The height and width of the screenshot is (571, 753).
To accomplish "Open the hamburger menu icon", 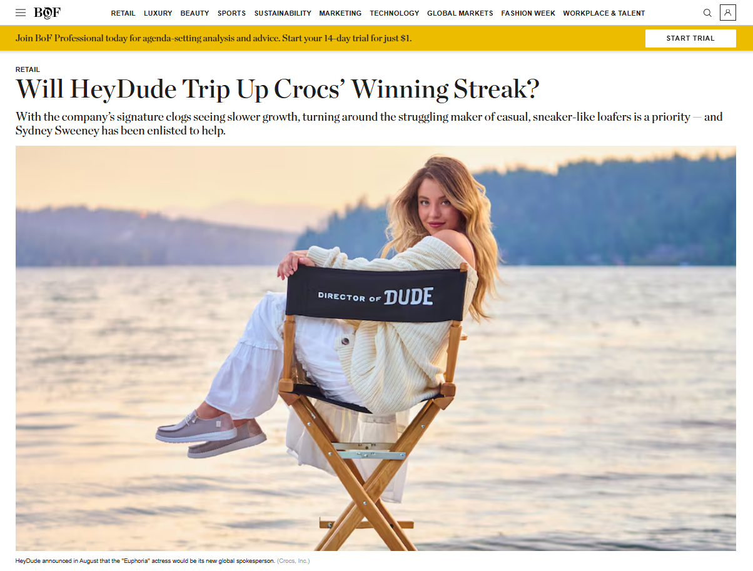I will click(x=21, y=13).
